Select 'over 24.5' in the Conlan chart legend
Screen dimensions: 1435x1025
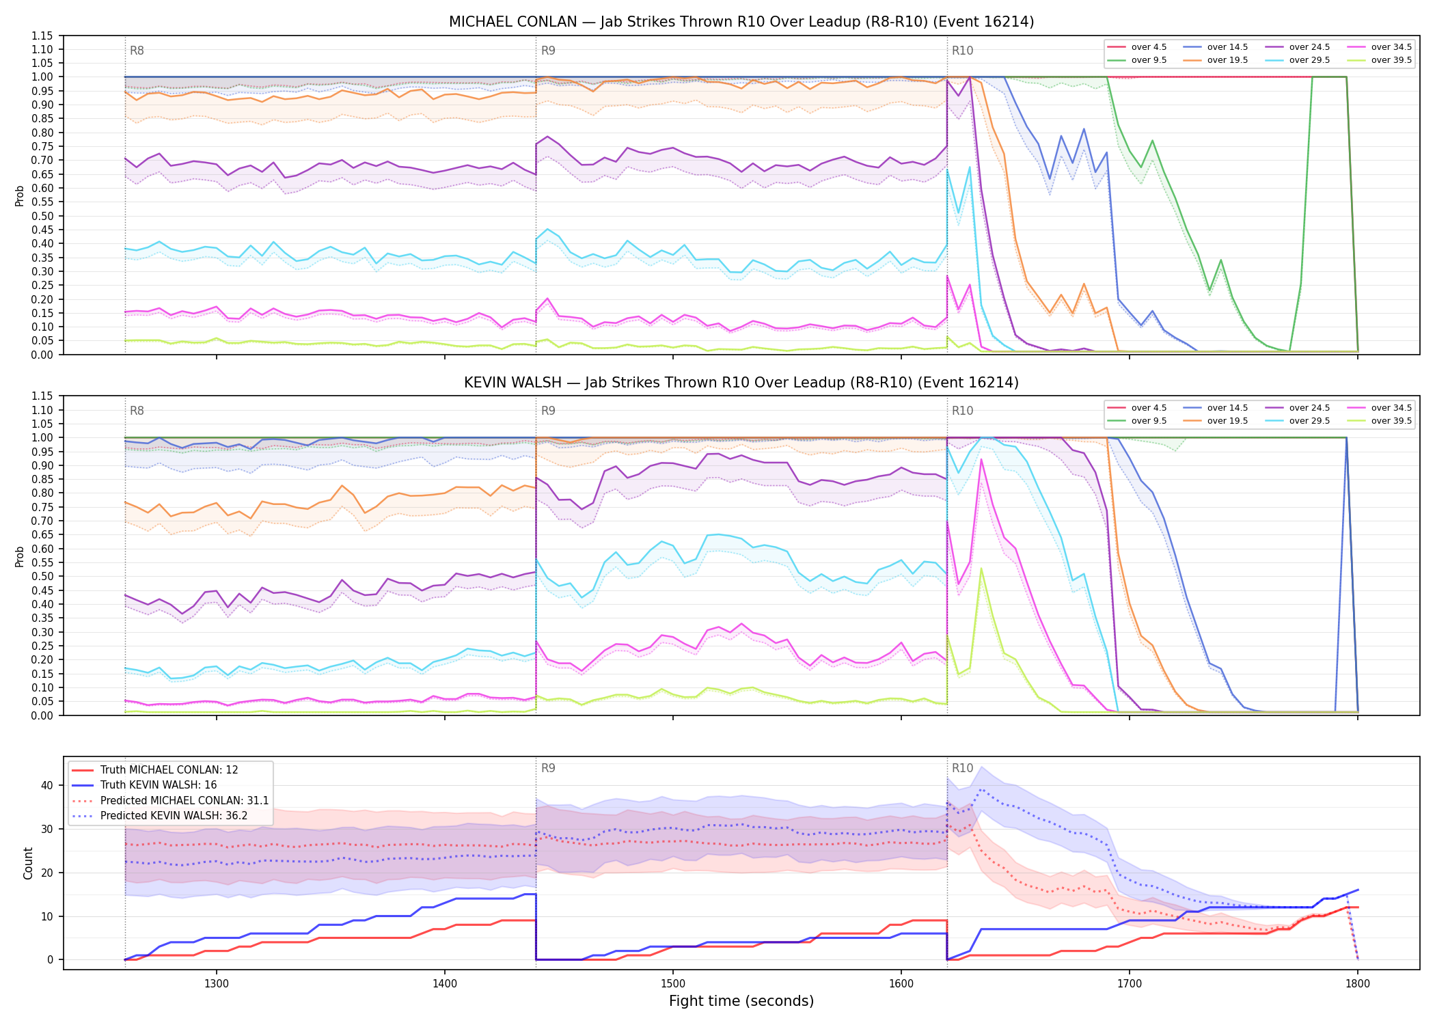pos(1298,47)
